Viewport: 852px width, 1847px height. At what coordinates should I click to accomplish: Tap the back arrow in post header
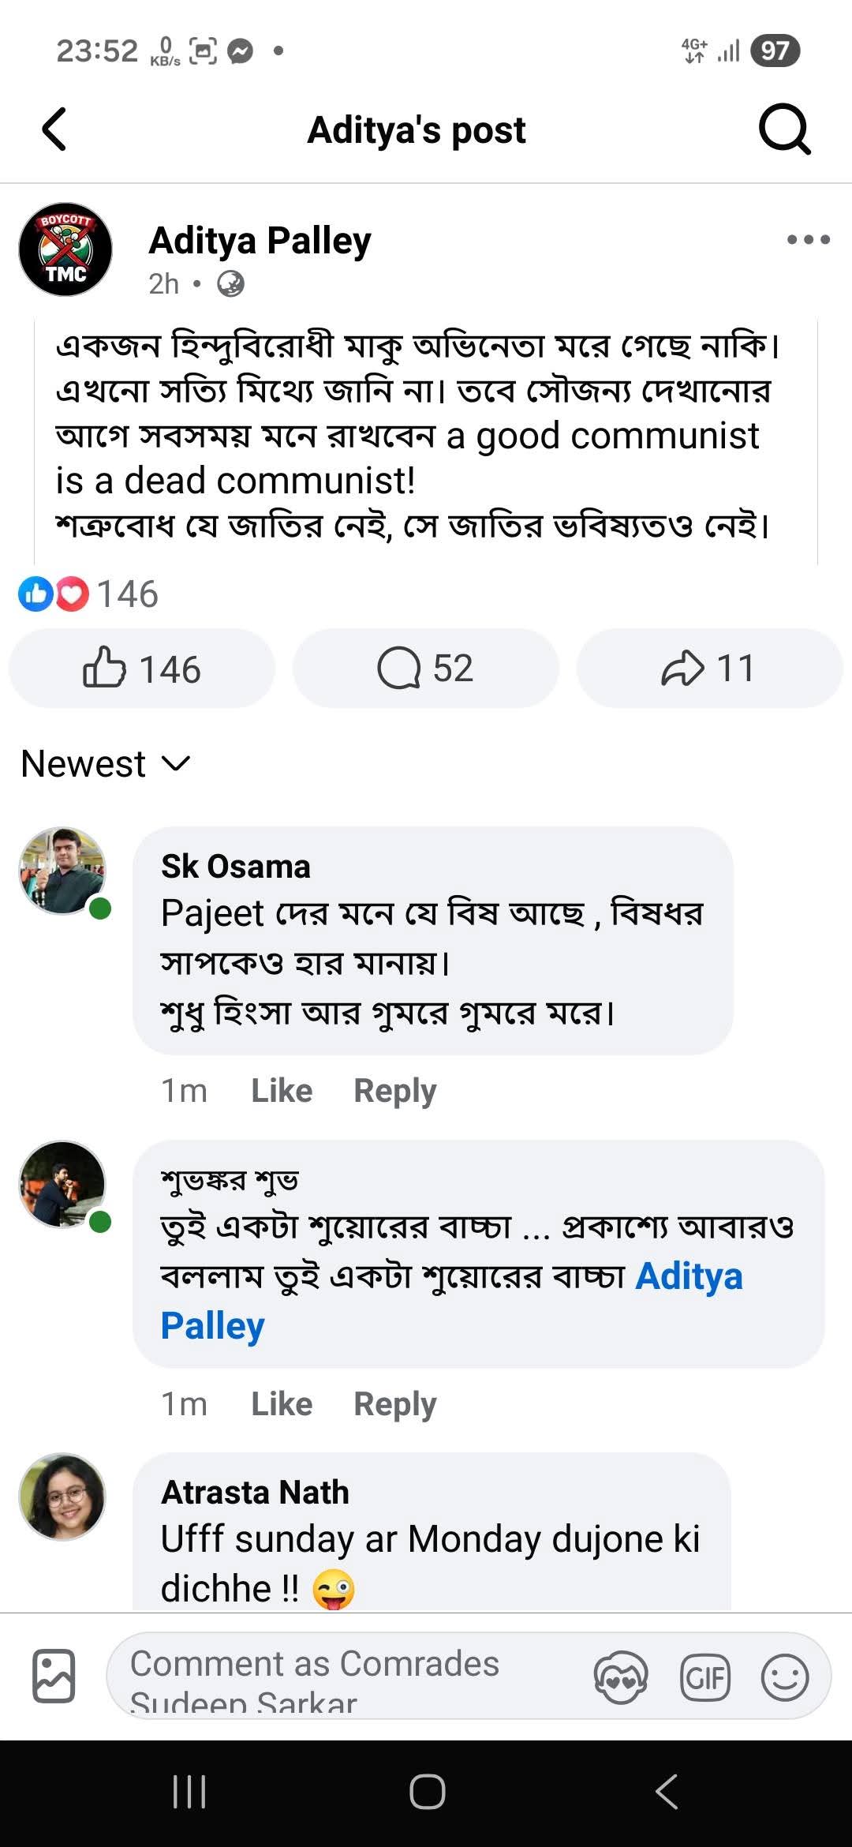pyautogui.click(x=54, y=129)
